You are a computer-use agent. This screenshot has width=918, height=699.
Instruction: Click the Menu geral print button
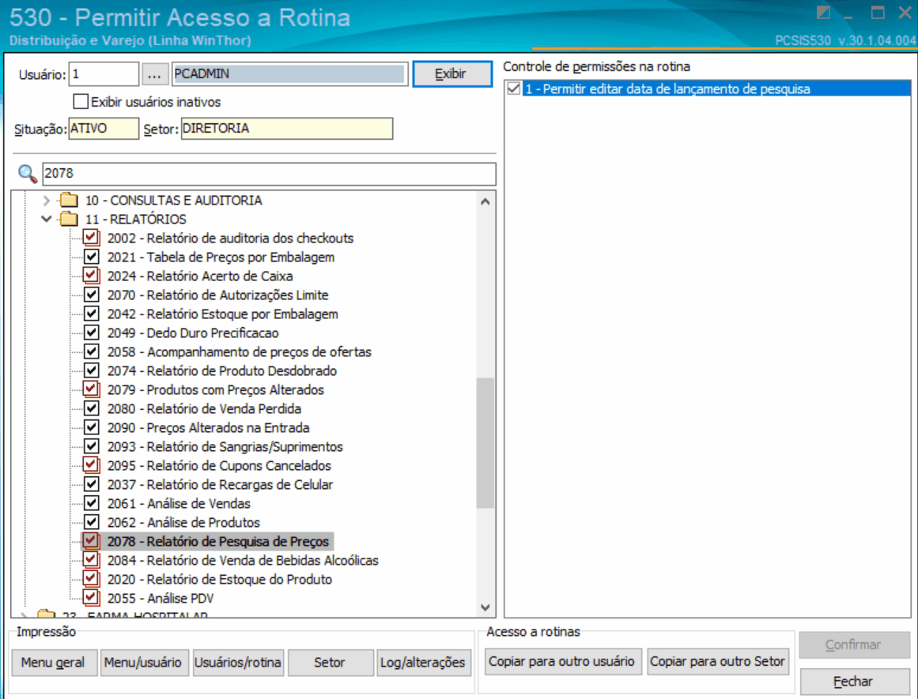pos(54,663)
